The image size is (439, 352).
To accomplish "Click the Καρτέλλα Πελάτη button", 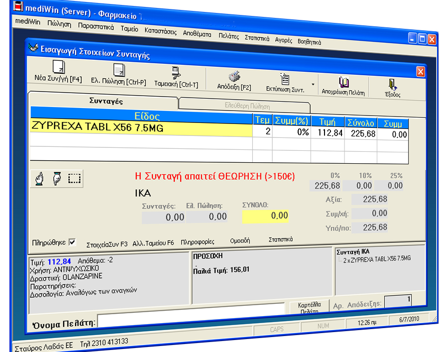I will 310,307.
